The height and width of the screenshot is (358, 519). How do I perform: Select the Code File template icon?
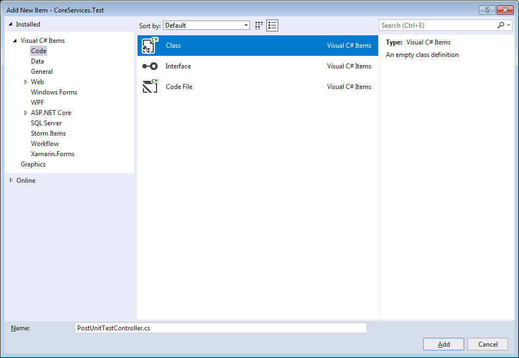(150, 87)
